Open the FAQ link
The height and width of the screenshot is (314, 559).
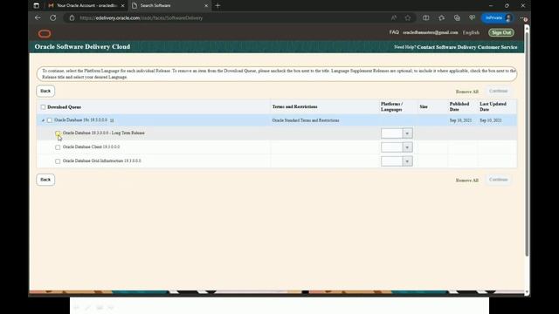coord(394,32)
